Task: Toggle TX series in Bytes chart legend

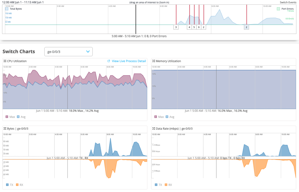Action: [x=10, y=185]
